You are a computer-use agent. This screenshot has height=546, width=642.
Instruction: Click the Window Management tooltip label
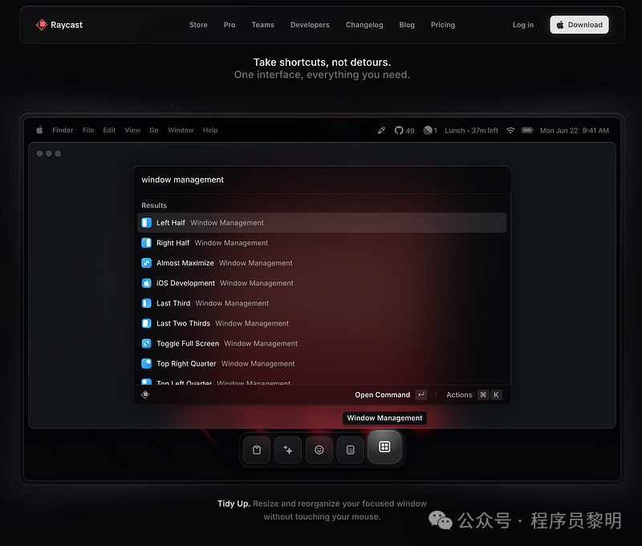pos(384,418)
